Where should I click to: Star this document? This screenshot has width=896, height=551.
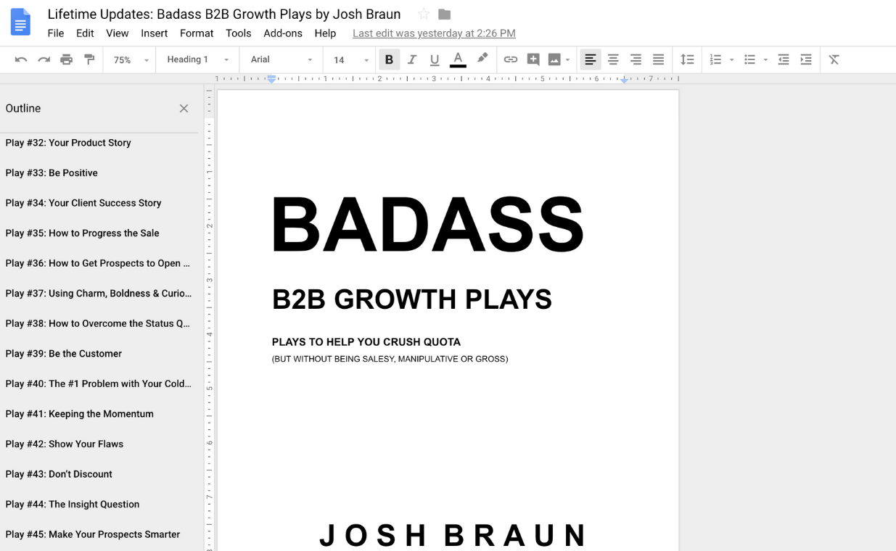point(424,14)
